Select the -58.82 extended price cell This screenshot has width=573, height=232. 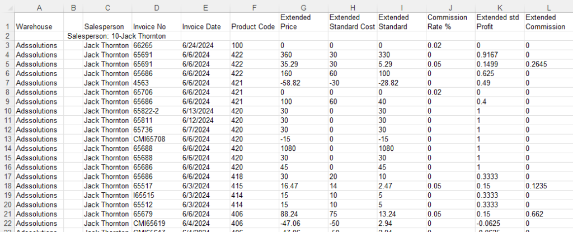point(303,83)
